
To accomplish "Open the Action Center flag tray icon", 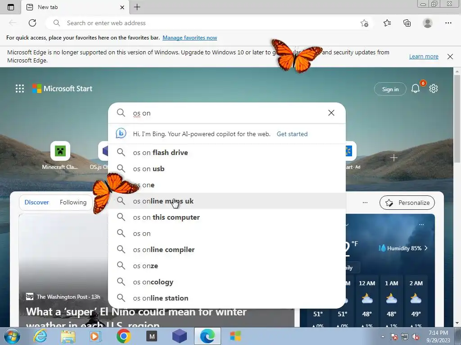I will click(x=393, y=337).
